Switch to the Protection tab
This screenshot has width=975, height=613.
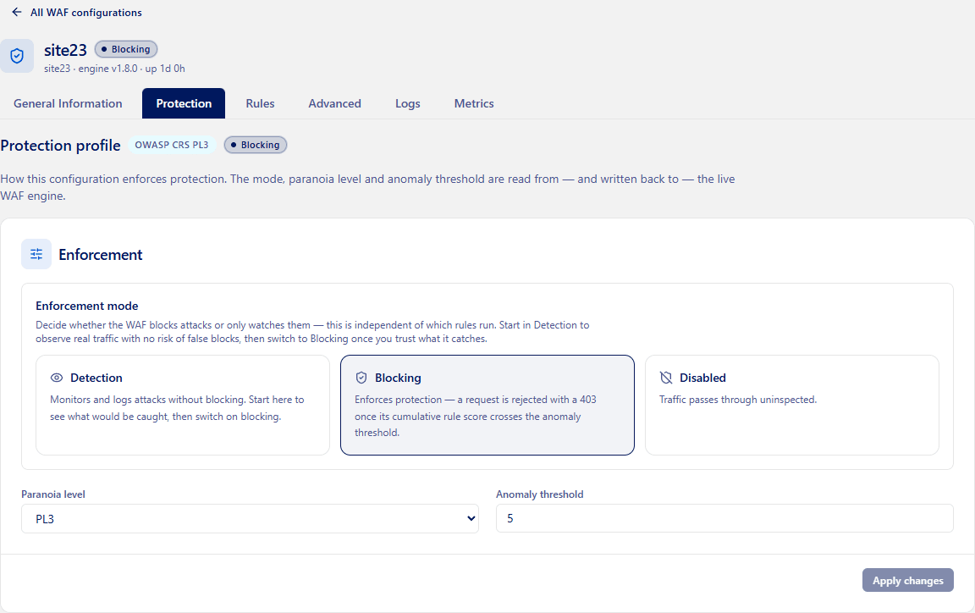[x=184, y=103]
